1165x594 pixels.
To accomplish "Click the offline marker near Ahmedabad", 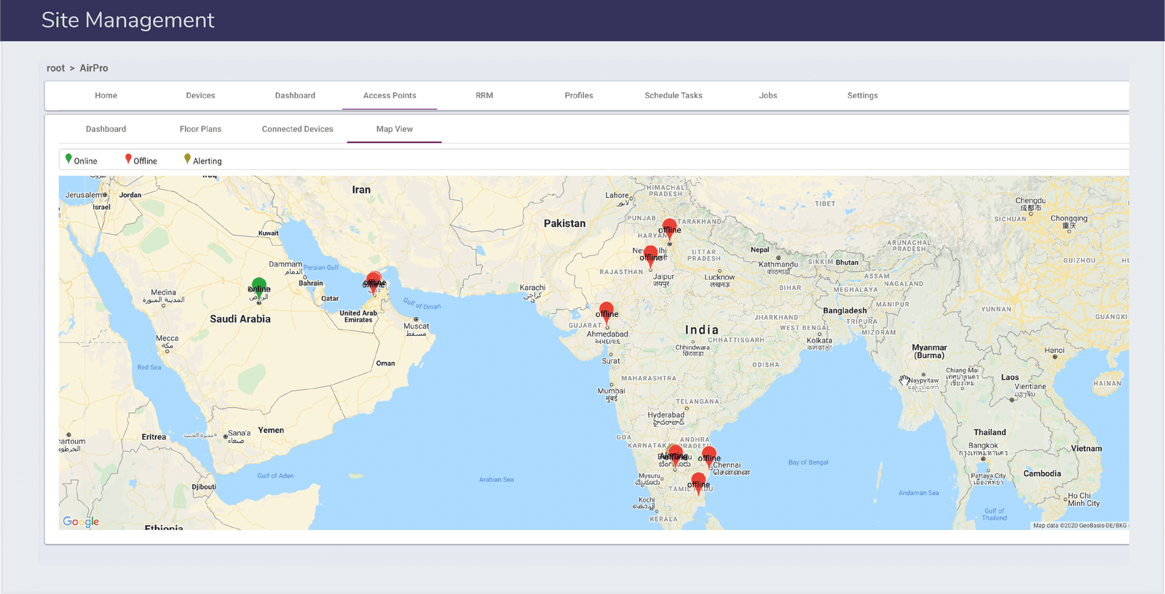I will click(607, 311).
